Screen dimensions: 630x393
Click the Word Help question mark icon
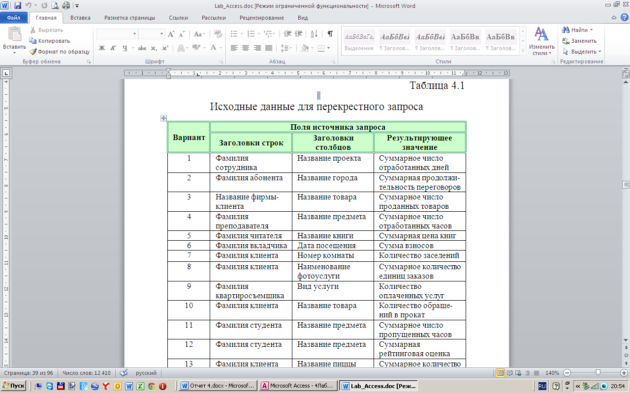pos(625,18)
